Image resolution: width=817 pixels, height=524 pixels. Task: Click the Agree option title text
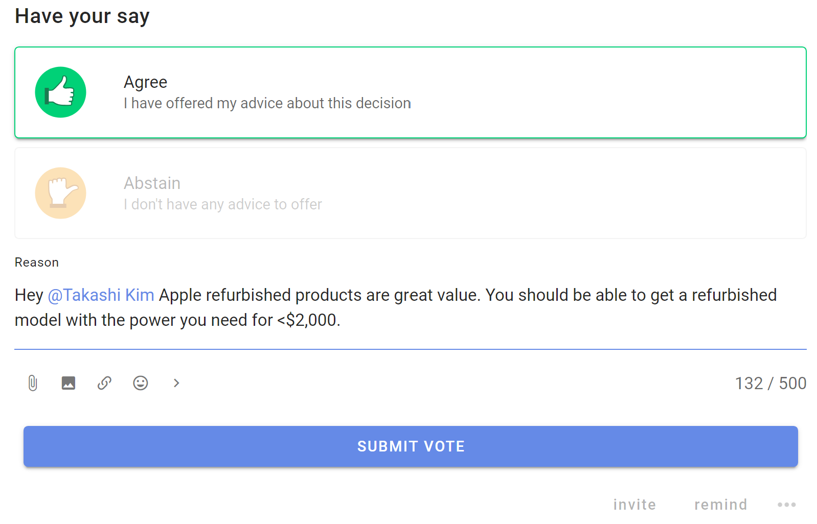tap(146, 82)
